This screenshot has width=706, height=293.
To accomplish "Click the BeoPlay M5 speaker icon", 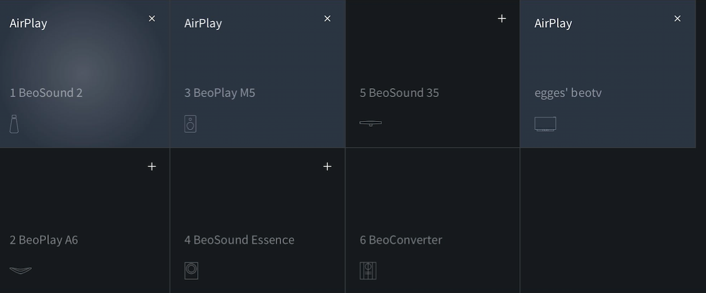I will click(190, 124).
